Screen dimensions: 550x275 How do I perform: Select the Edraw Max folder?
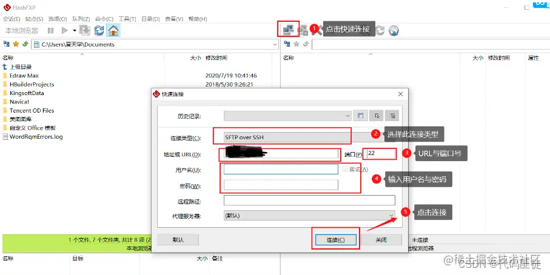[x=24, y=75]
